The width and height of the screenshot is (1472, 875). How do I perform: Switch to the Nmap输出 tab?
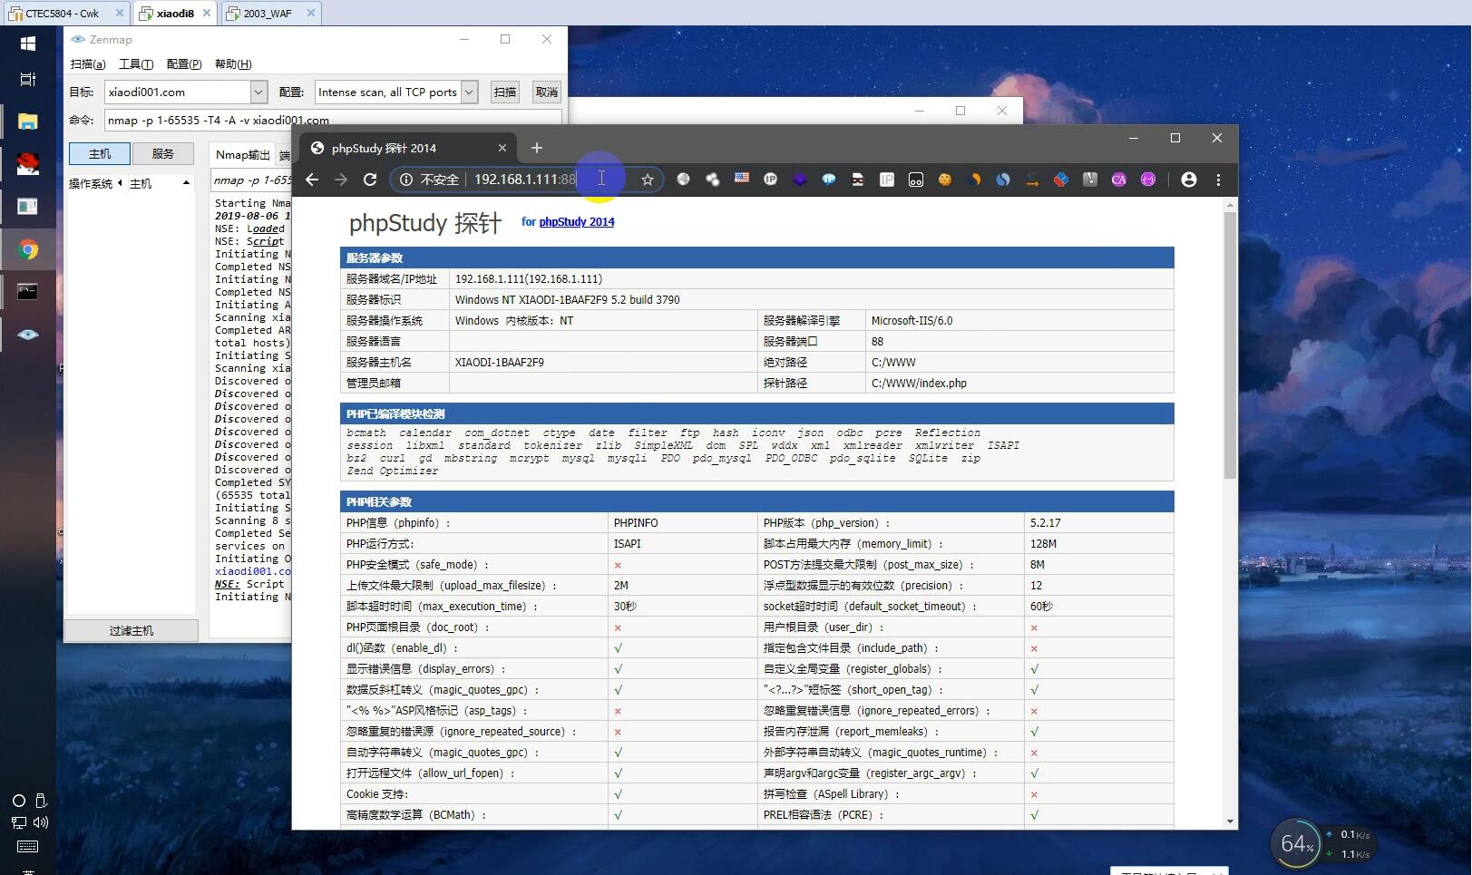click(242, 155)
